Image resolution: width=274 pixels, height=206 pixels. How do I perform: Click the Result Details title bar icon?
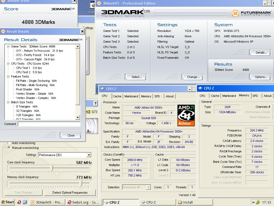pyautogui.click(x=3, y=32)
